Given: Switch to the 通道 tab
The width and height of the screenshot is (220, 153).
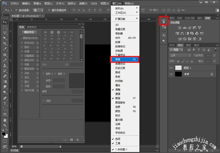Looking at the screenshot, I should click(188, 45).
